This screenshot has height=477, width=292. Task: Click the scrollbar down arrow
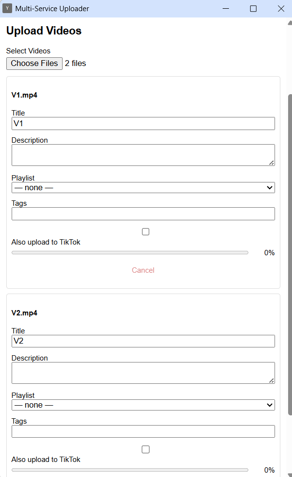click(x=290, y=474)
